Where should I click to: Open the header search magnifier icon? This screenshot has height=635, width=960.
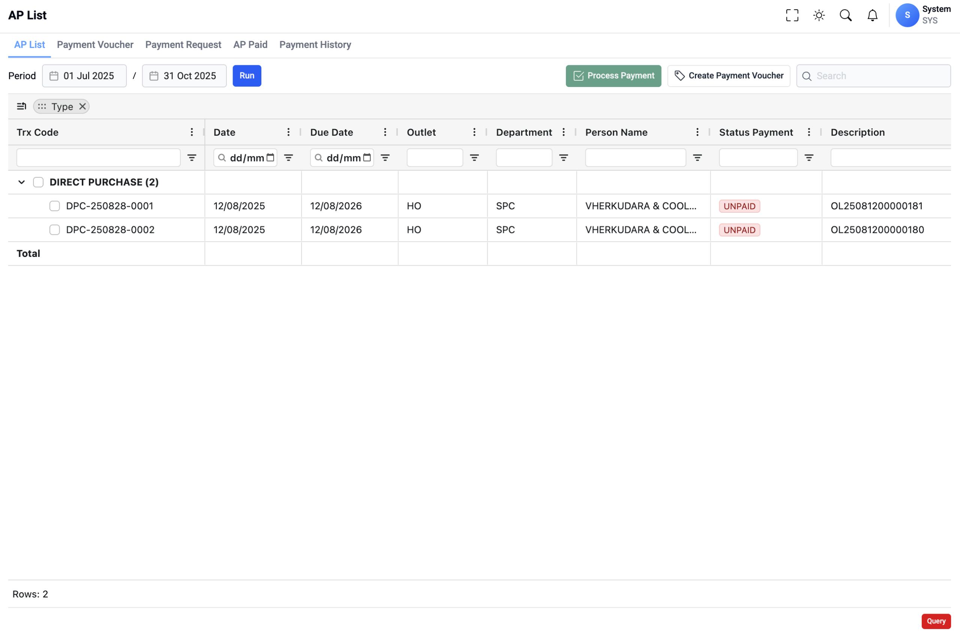(845, 15)
